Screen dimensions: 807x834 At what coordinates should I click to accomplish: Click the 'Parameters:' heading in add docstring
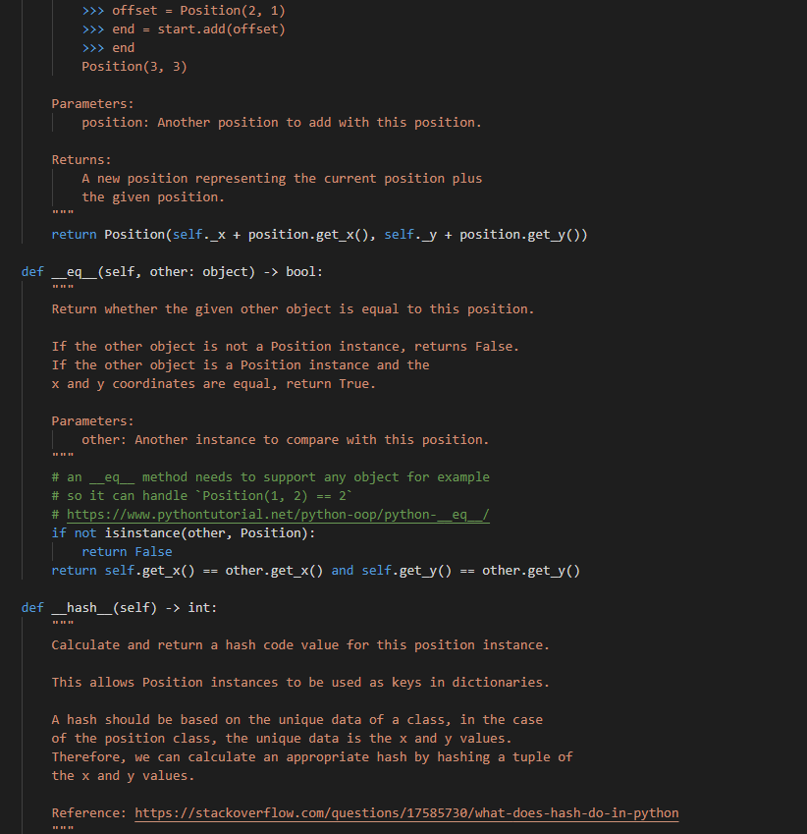click(93, 104)
